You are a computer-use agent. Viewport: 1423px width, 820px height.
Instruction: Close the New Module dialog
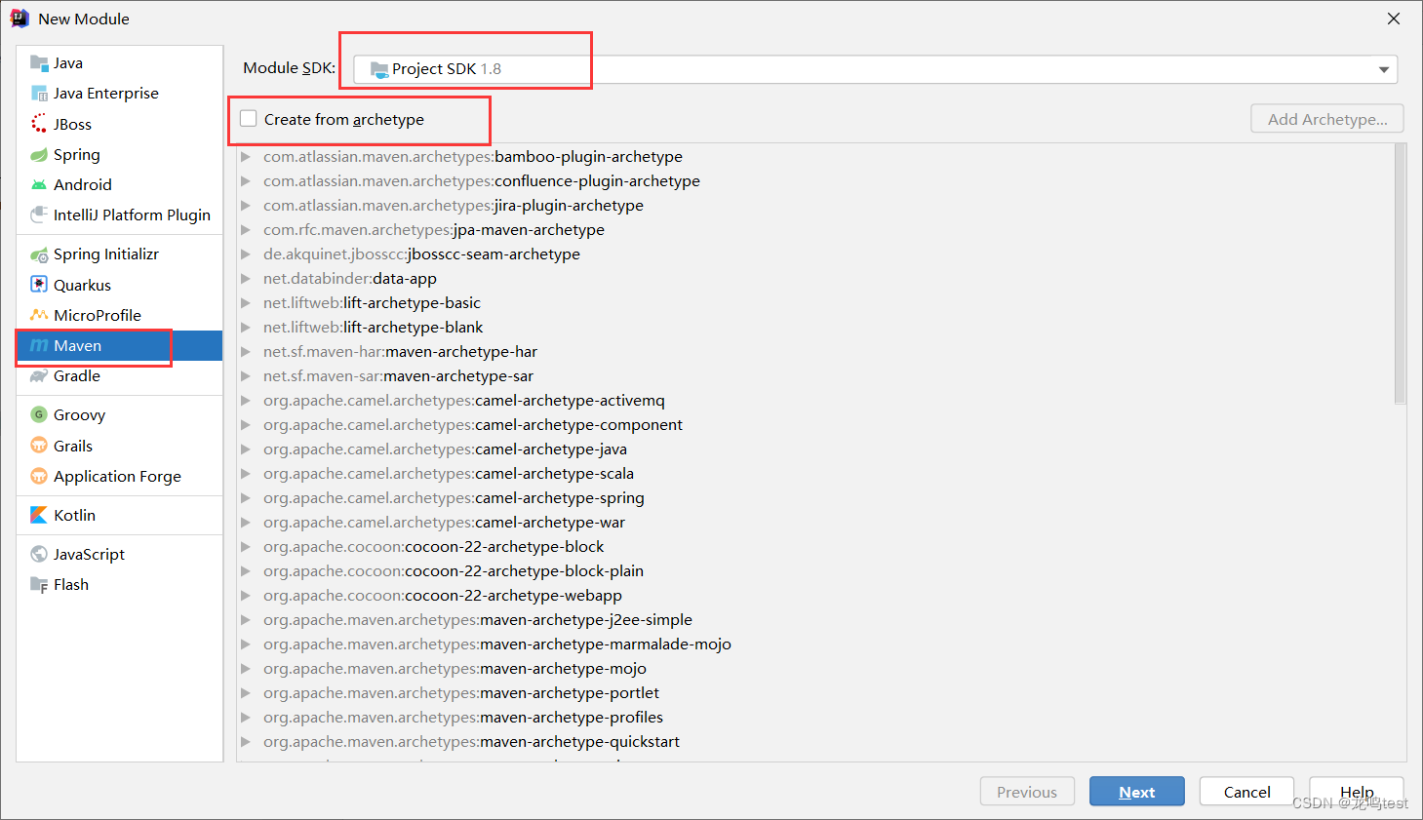click(x=1394, y=19)
